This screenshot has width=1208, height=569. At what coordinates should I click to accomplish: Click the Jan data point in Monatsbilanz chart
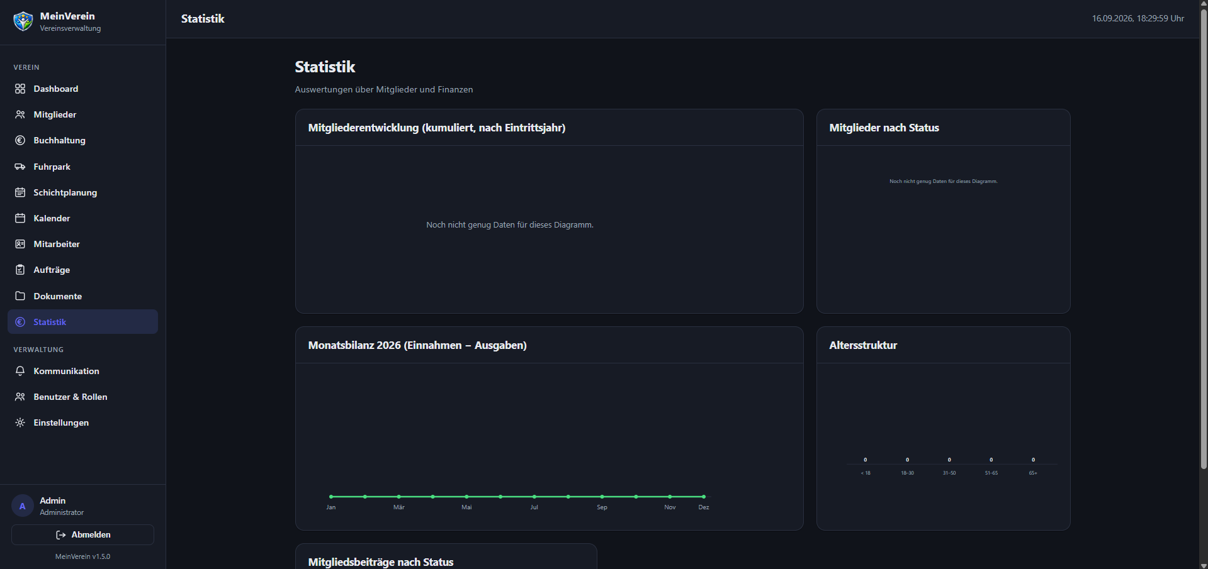pyautogui.click(x=331, y=497)
